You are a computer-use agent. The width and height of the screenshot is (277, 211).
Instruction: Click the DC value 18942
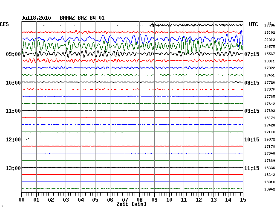tap(270, 189)
